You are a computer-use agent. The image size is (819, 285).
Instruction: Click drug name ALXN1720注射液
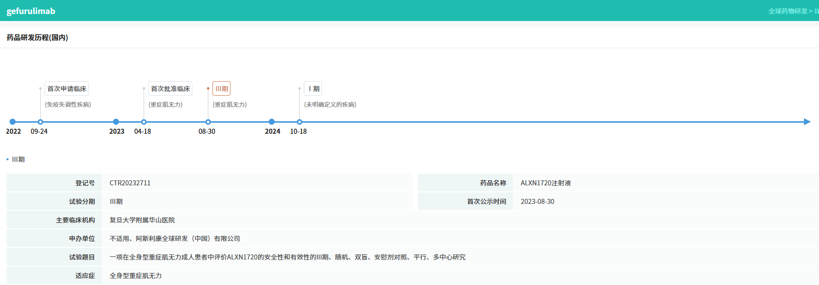click(x=545, y=183)
